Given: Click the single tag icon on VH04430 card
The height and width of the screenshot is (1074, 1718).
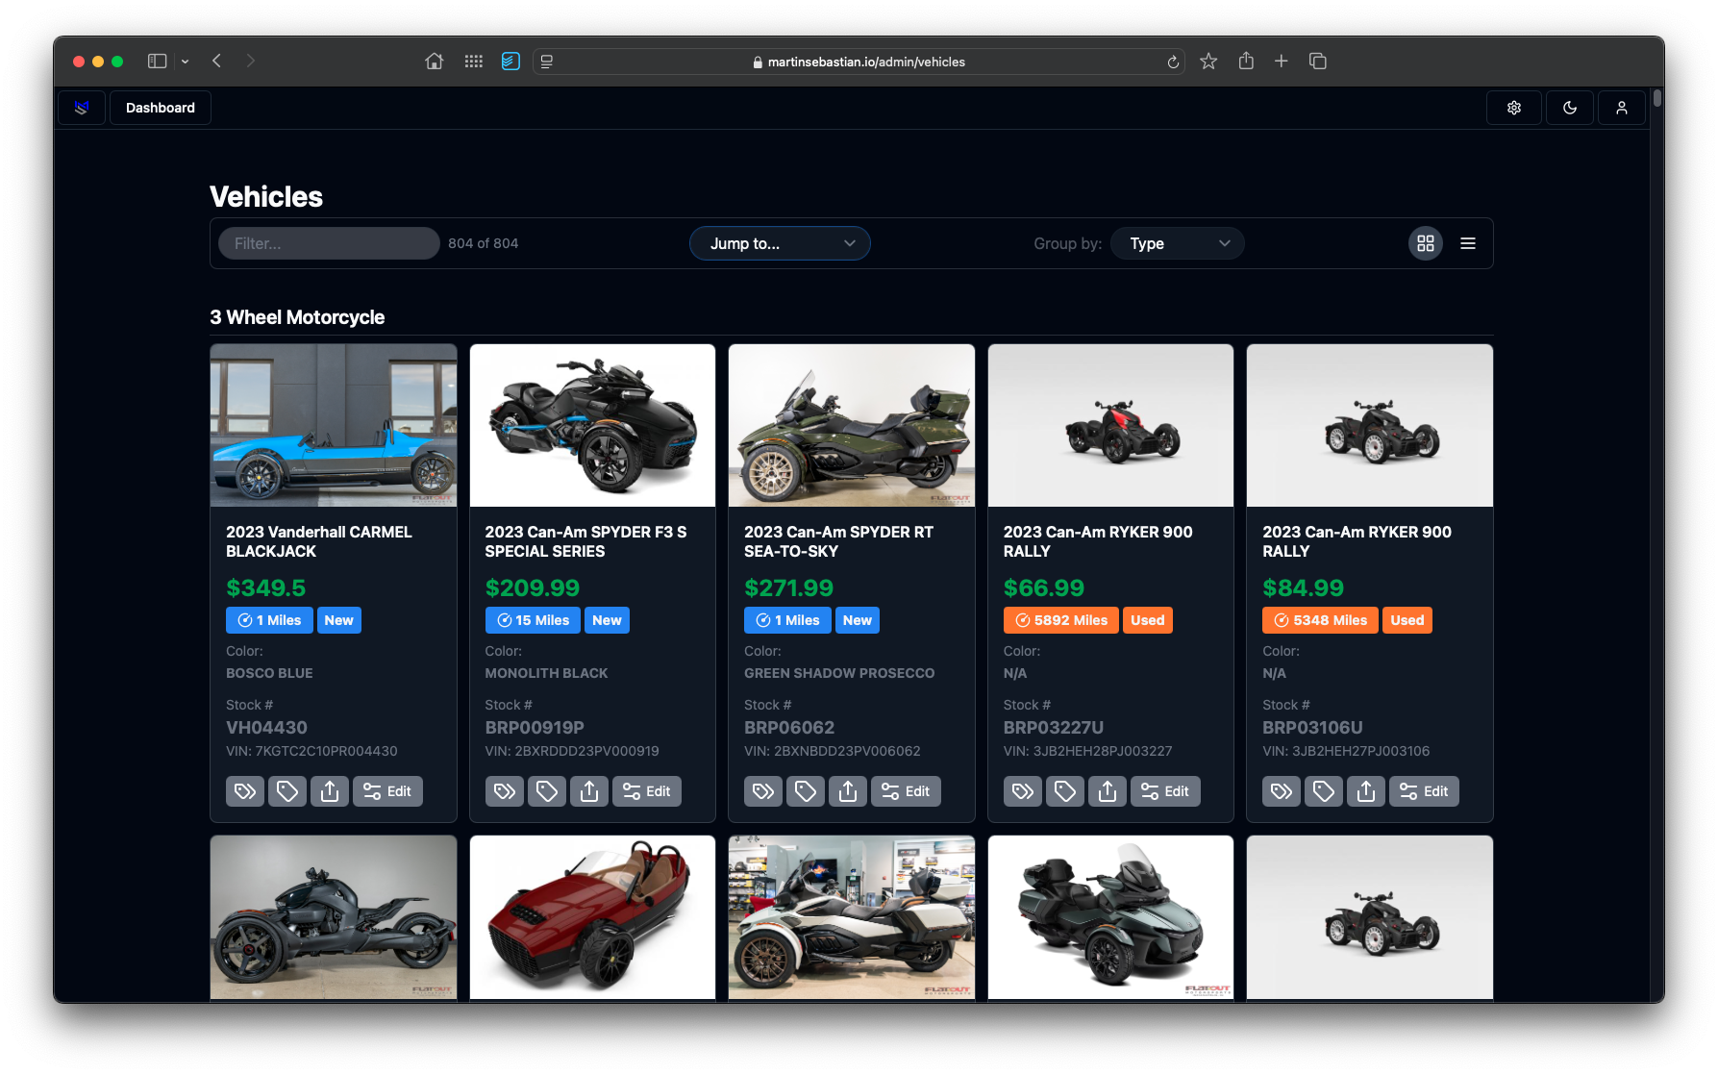Looking at the screenshot, I should click(287, 791).
